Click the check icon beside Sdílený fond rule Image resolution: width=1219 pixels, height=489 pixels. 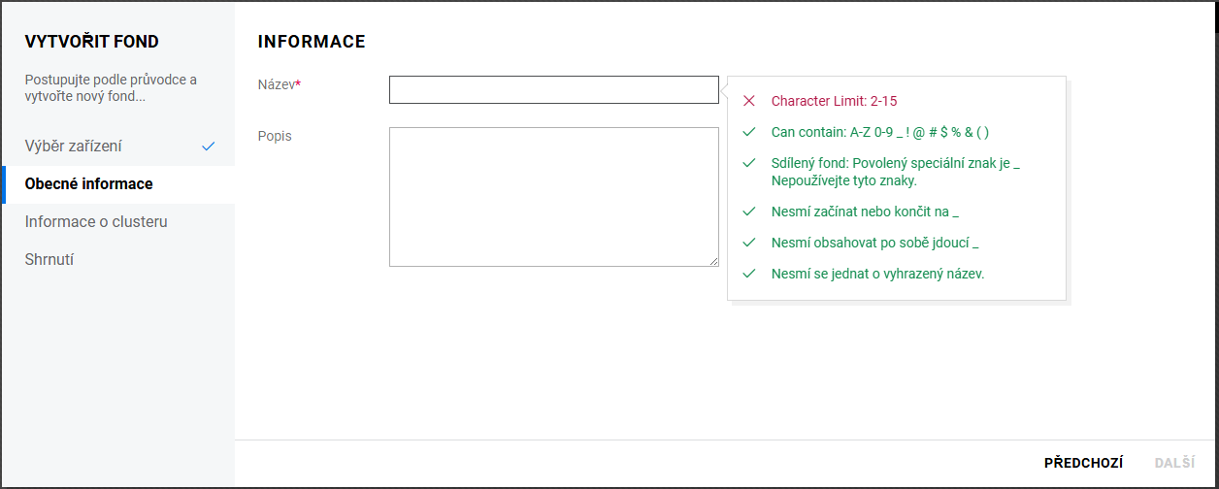point(748,163)
